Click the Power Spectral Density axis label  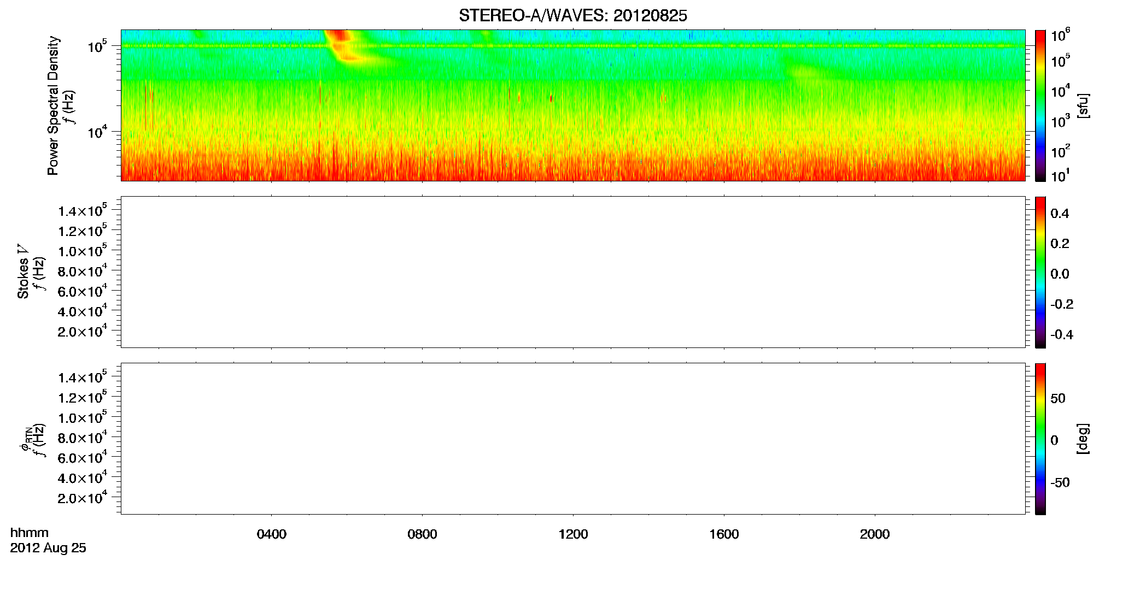[53, 105]
